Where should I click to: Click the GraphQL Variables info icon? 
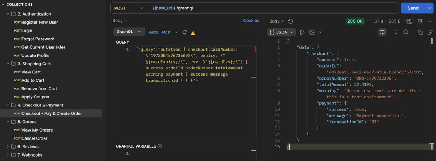(x=160, y=146)
